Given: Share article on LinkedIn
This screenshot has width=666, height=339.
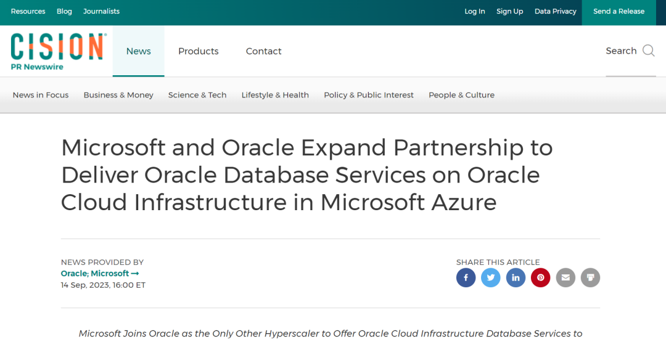Looking at the screenshot, I should point(516,277).
